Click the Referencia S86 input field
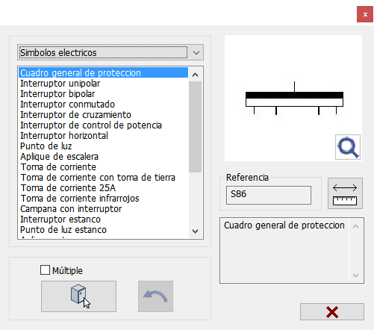Screen dimensions: 374x330 point(269,195)
